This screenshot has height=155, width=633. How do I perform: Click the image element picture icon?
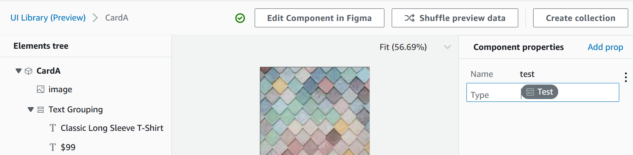pyautogui.click(x=40, y=89)
